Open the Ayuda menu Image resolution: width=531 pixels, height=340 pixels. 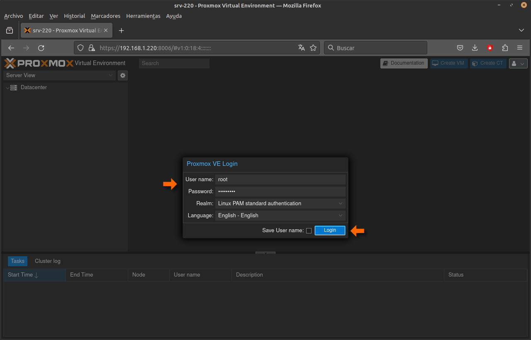174,16
